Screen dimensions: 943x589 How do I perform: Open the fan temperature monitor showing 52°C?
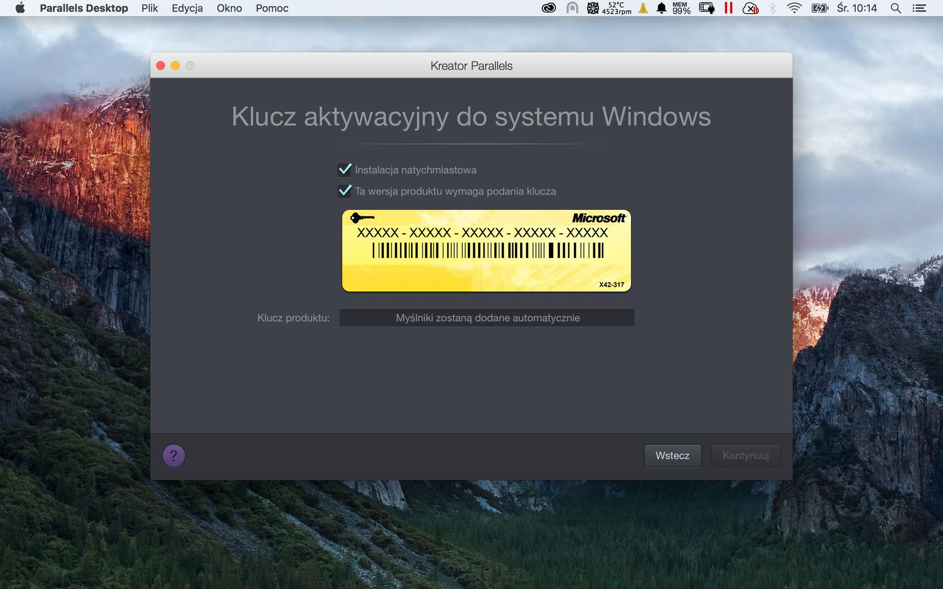coord(609,8)
